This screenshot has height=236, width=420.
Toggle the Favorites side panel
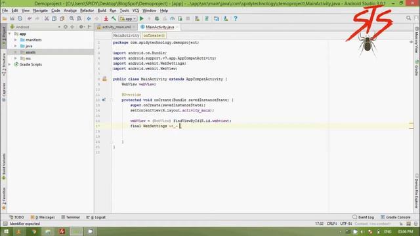pyautogui.click(x=4, y=199)
